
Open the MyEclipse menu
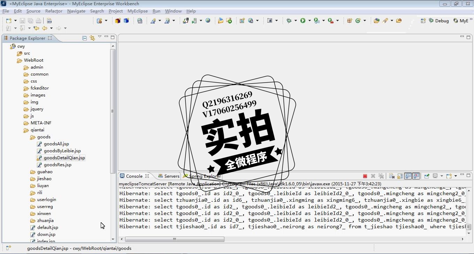(137, 11)
